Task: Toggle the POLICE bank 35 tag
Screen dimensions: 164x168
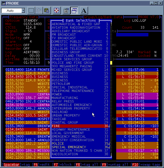Action: 81,144
